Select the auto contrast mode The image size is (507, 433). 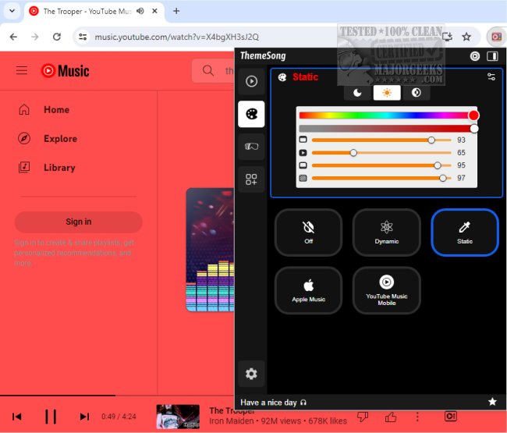(x=417, y=93)
